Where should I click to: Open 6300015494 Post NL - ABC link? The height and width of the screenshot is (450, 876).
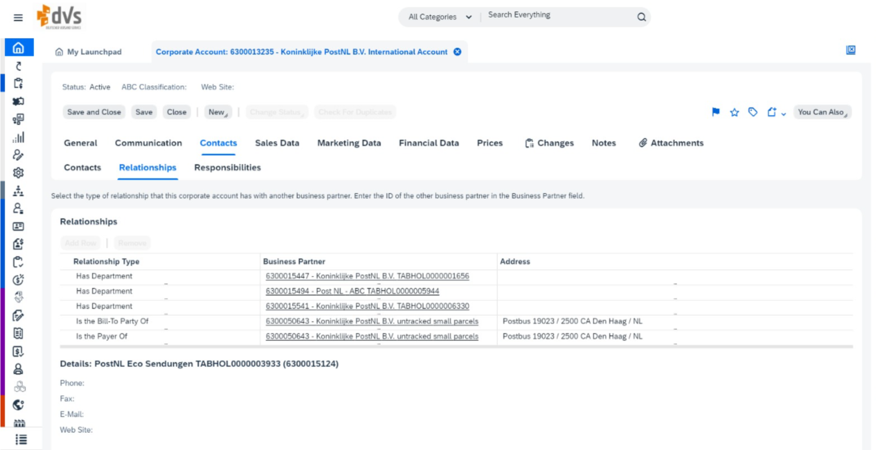coord(352,291)
